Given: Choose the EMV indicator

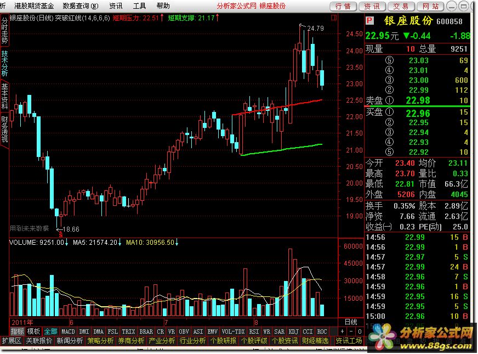Looking at the screenshot, I should (213, 331).
